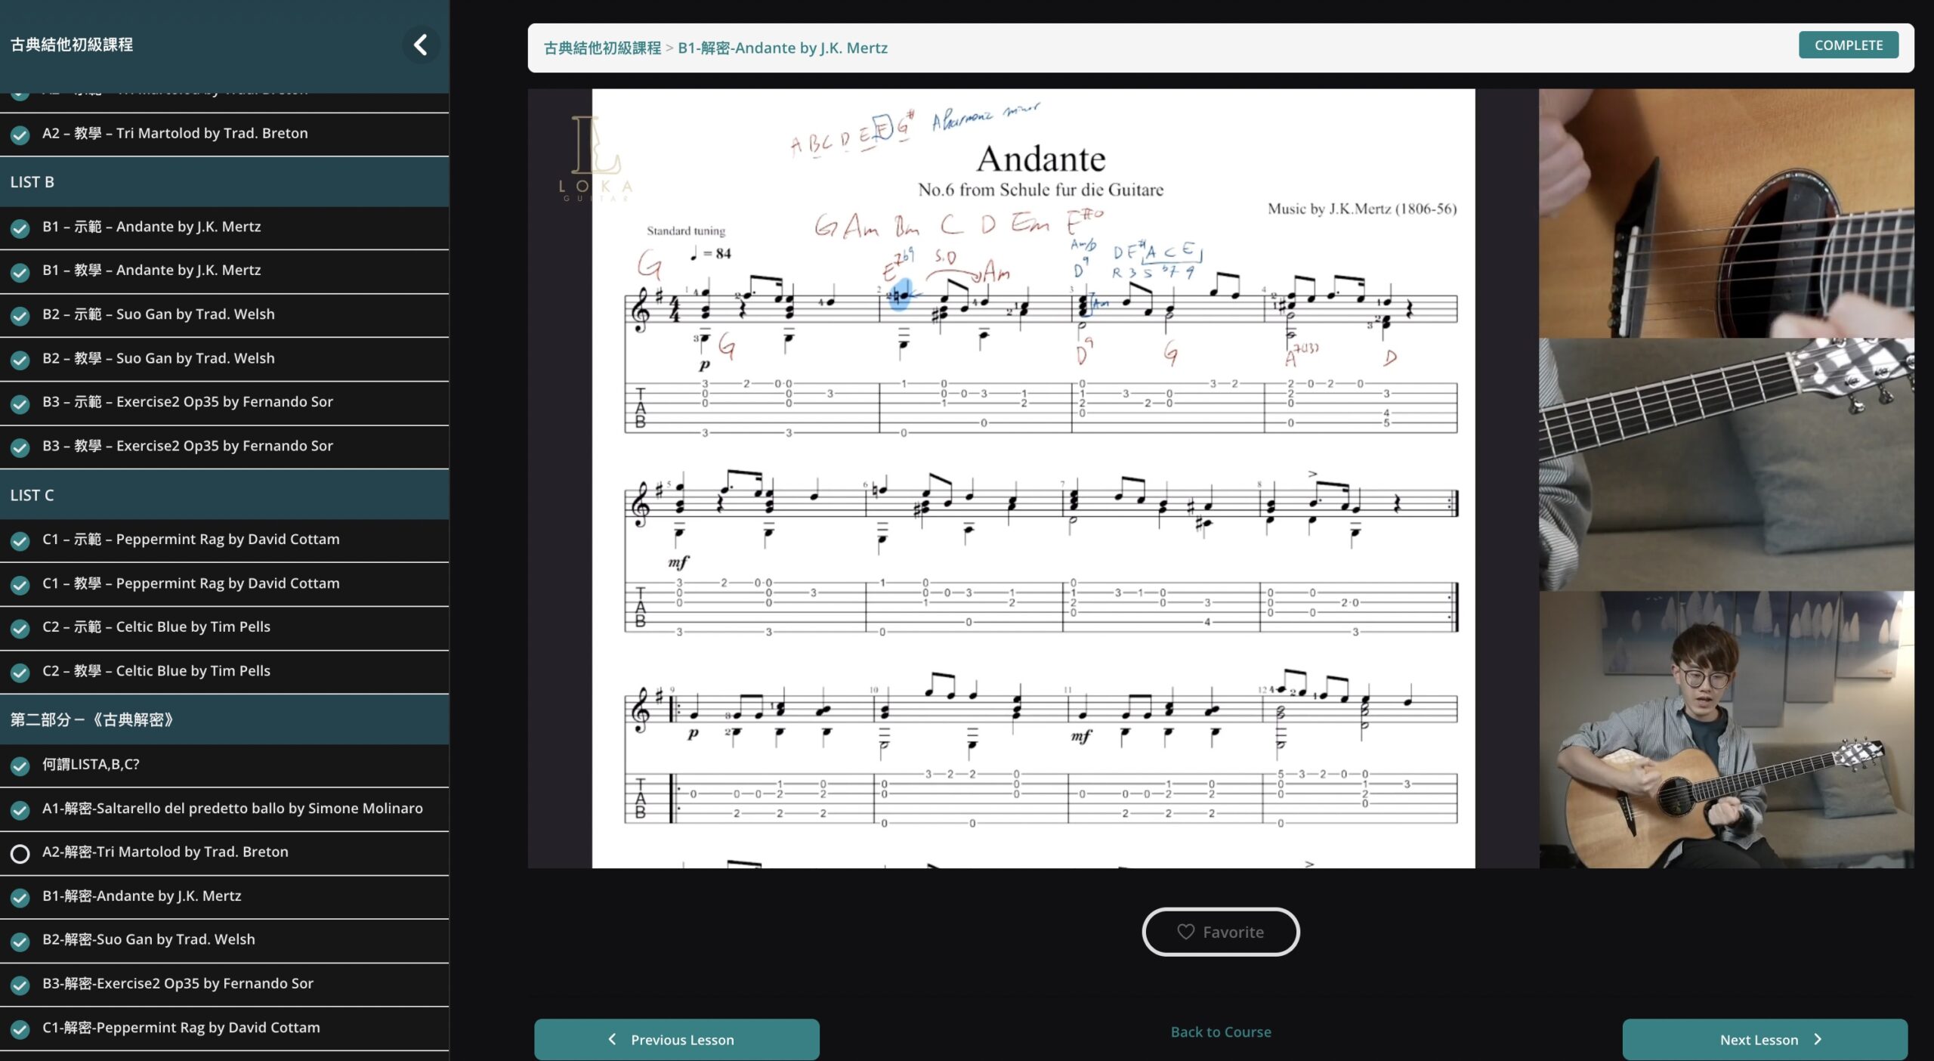Open lesson B3-解密-Exercise2 Op35 by Fernando Sor
Screen dimensions: 1934x1061
click(x=224, y=984)
